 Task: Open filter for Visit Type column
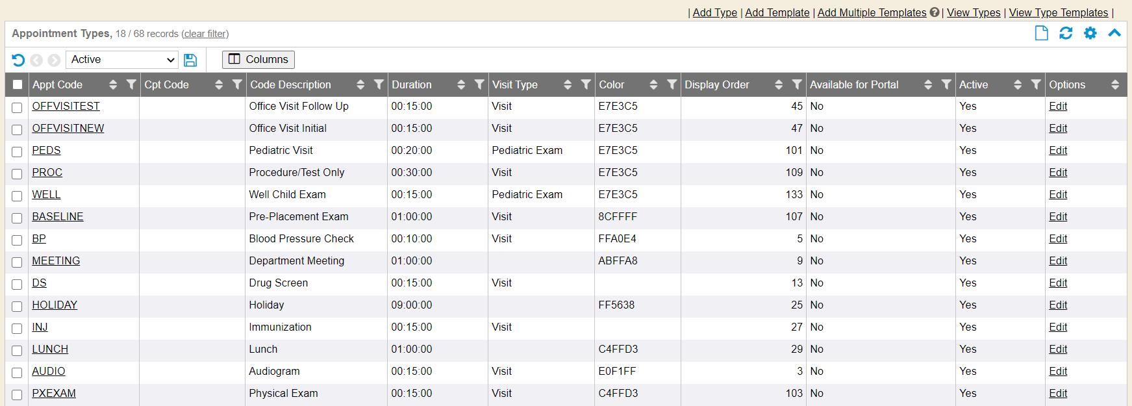click(x=586, y=84)
